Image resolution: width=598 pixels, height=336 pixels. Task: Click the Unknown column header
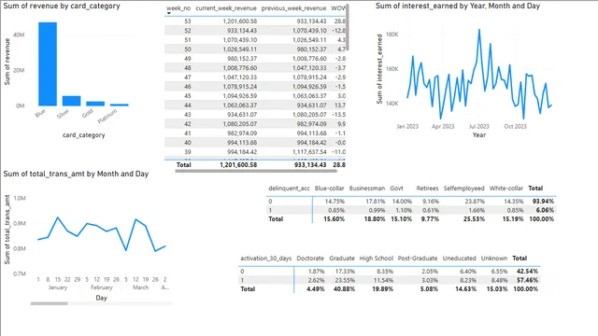coord(494,259)
